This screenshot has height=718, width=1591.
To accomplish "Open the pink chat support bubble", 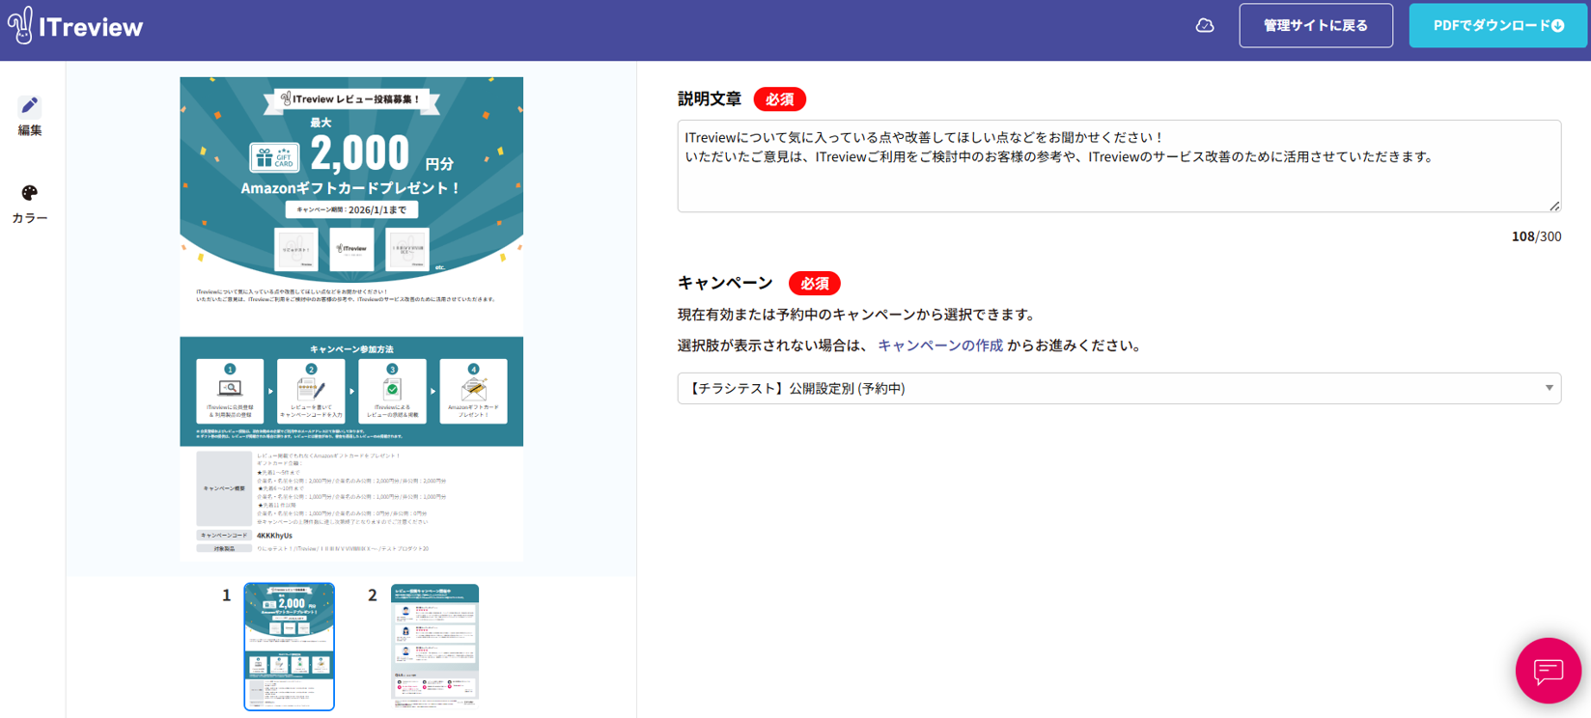I will point(1548,670).
